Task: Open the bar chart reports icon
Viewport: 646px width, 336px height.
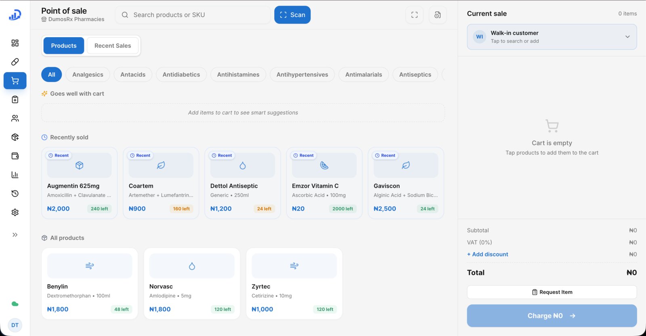Action: click(15, 175)
